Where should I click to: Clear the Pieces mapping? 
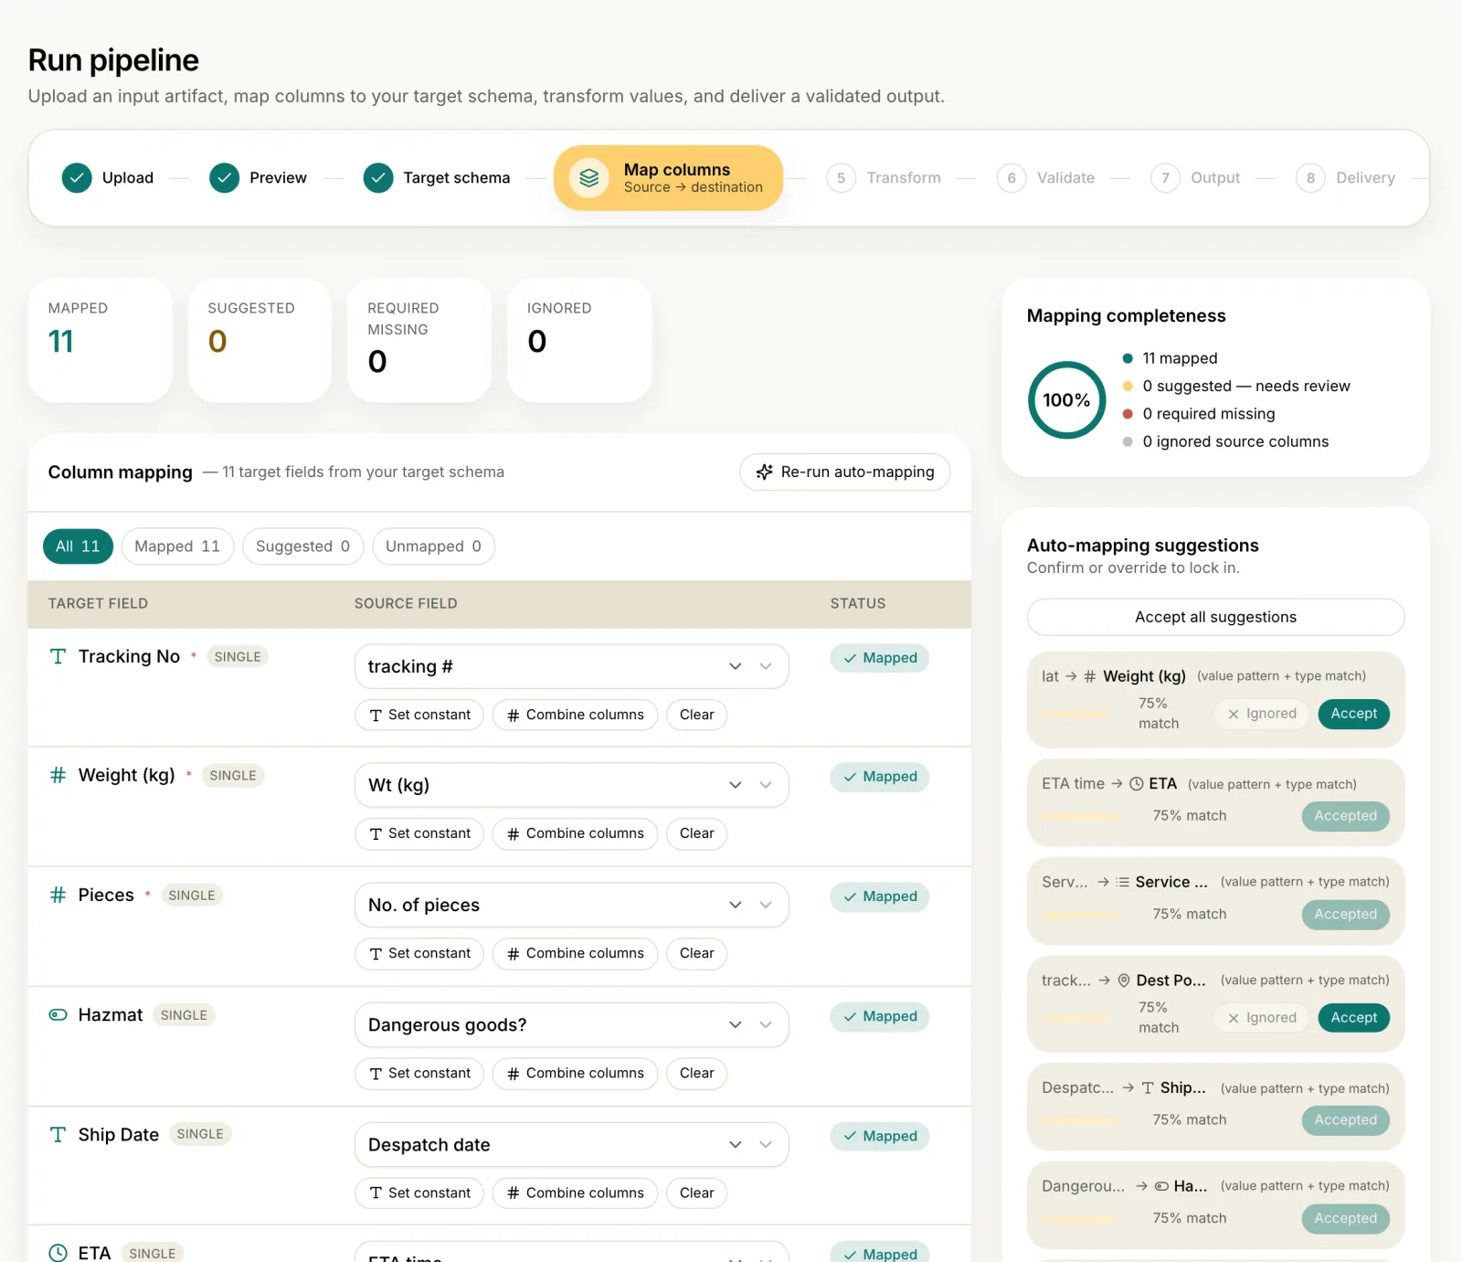tap(696, 953)
